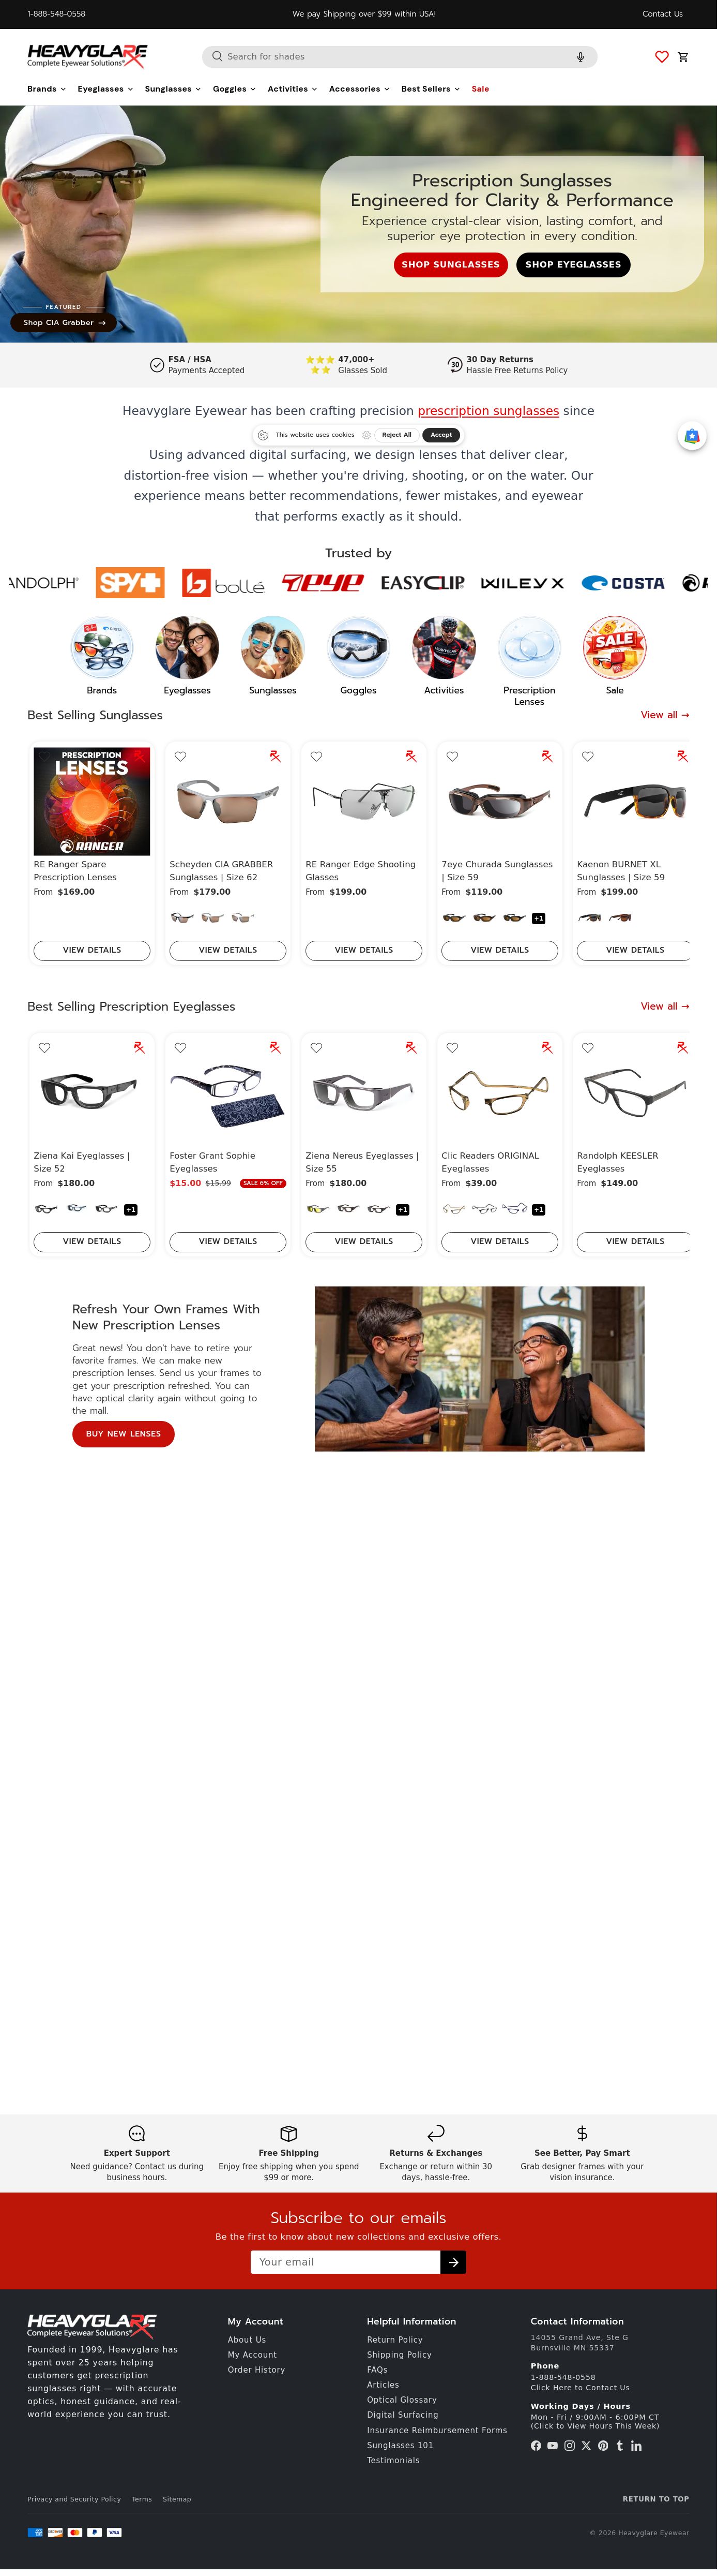Select first color swatch under Scheyden CIA GRABBER
This screenshot has height=2576, width=718.
click(x=182, y=918)
